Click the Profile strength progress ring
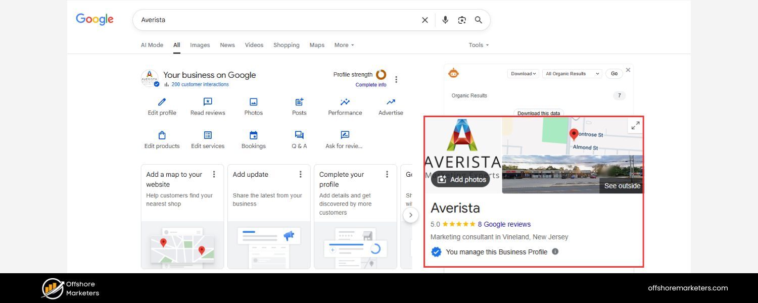758x303 pixels. (381, 74)
